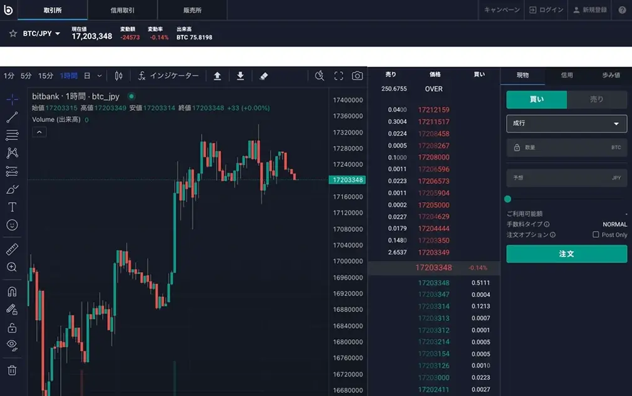Viewport: 632px width, 396px height.
Task: Click the trash remove drawings icon
Action: (12, 370)
